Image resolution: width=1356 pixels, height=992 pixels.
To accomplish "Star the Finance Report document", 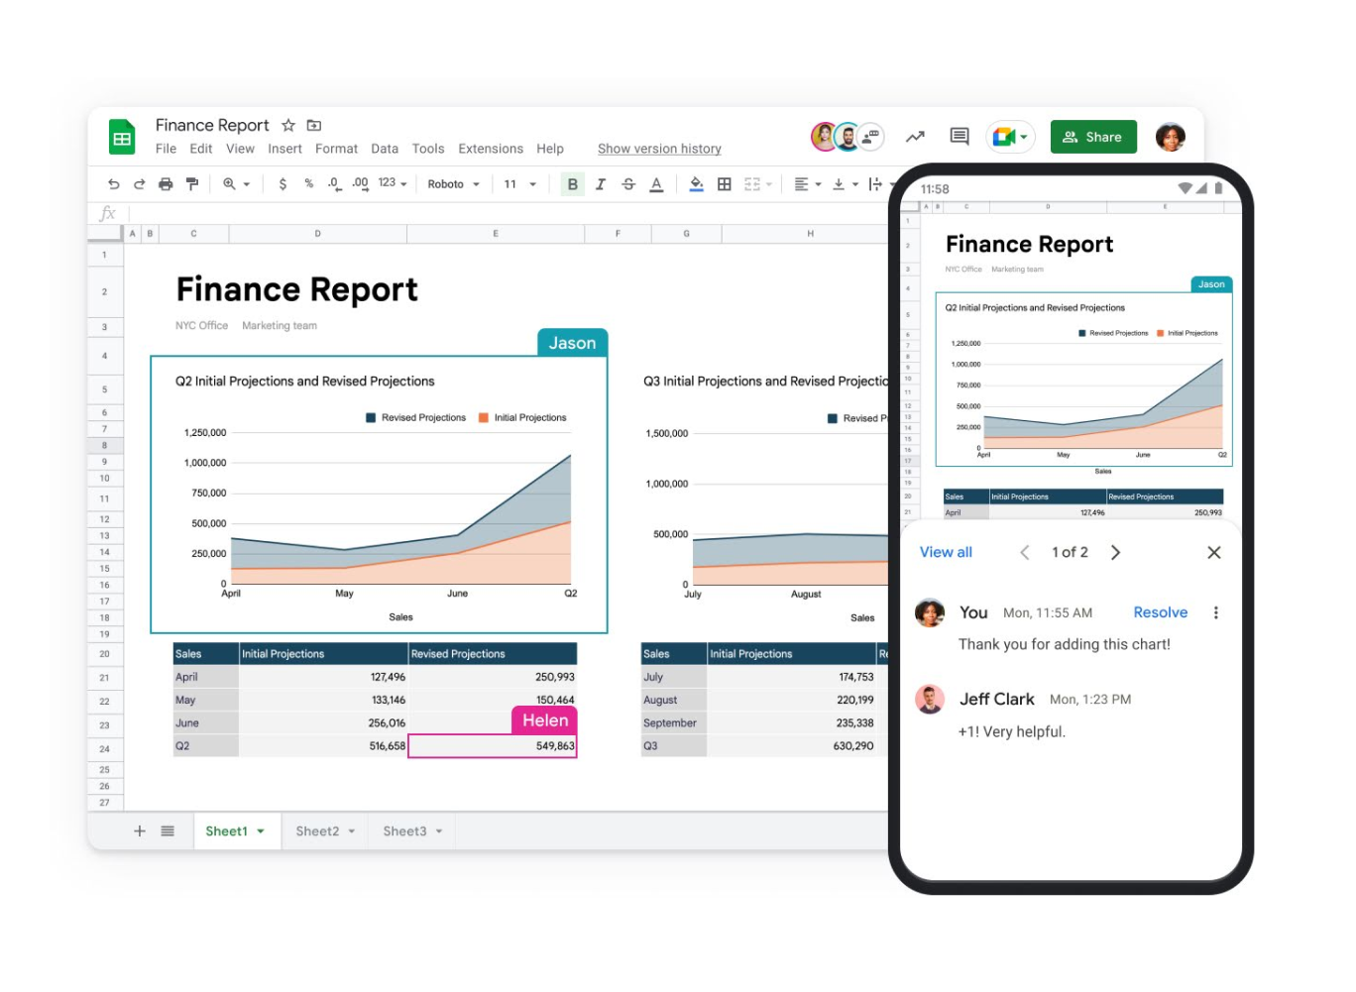I will click(288, 126).
